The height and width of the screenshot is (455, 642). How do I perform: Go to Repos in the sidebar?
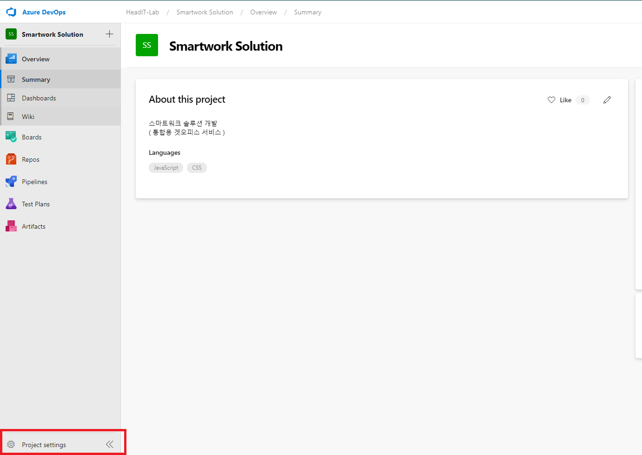click(x=31, y=159)
